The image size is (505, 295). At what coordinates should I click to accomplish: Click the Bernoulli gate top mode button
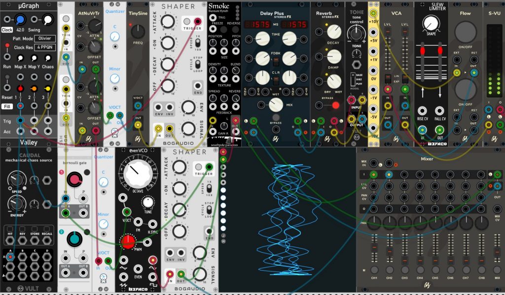87,172
